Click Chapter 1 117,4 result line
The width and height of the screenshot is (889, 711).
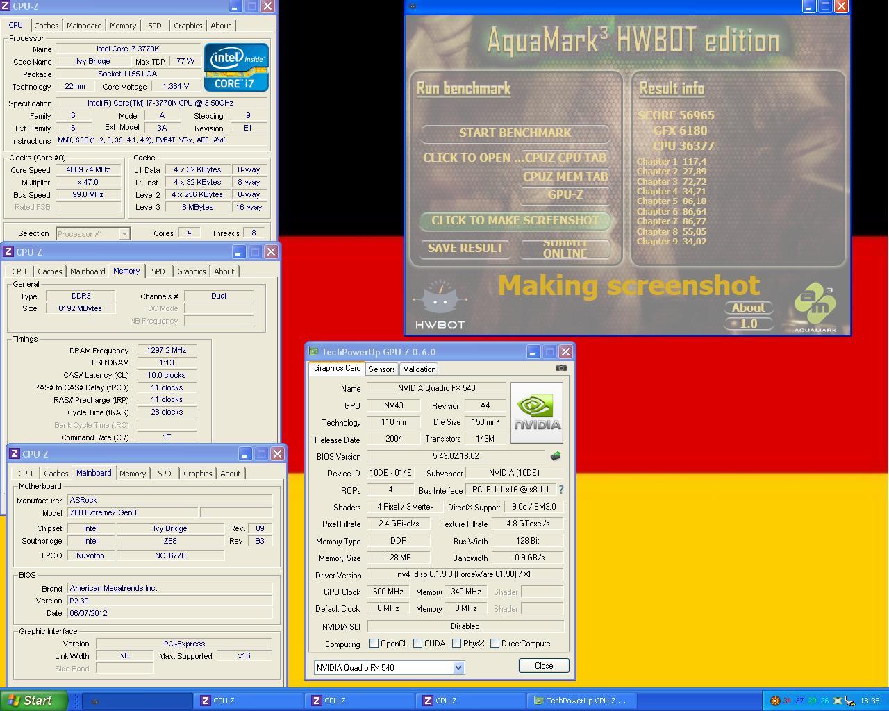[x=672, y=161]
